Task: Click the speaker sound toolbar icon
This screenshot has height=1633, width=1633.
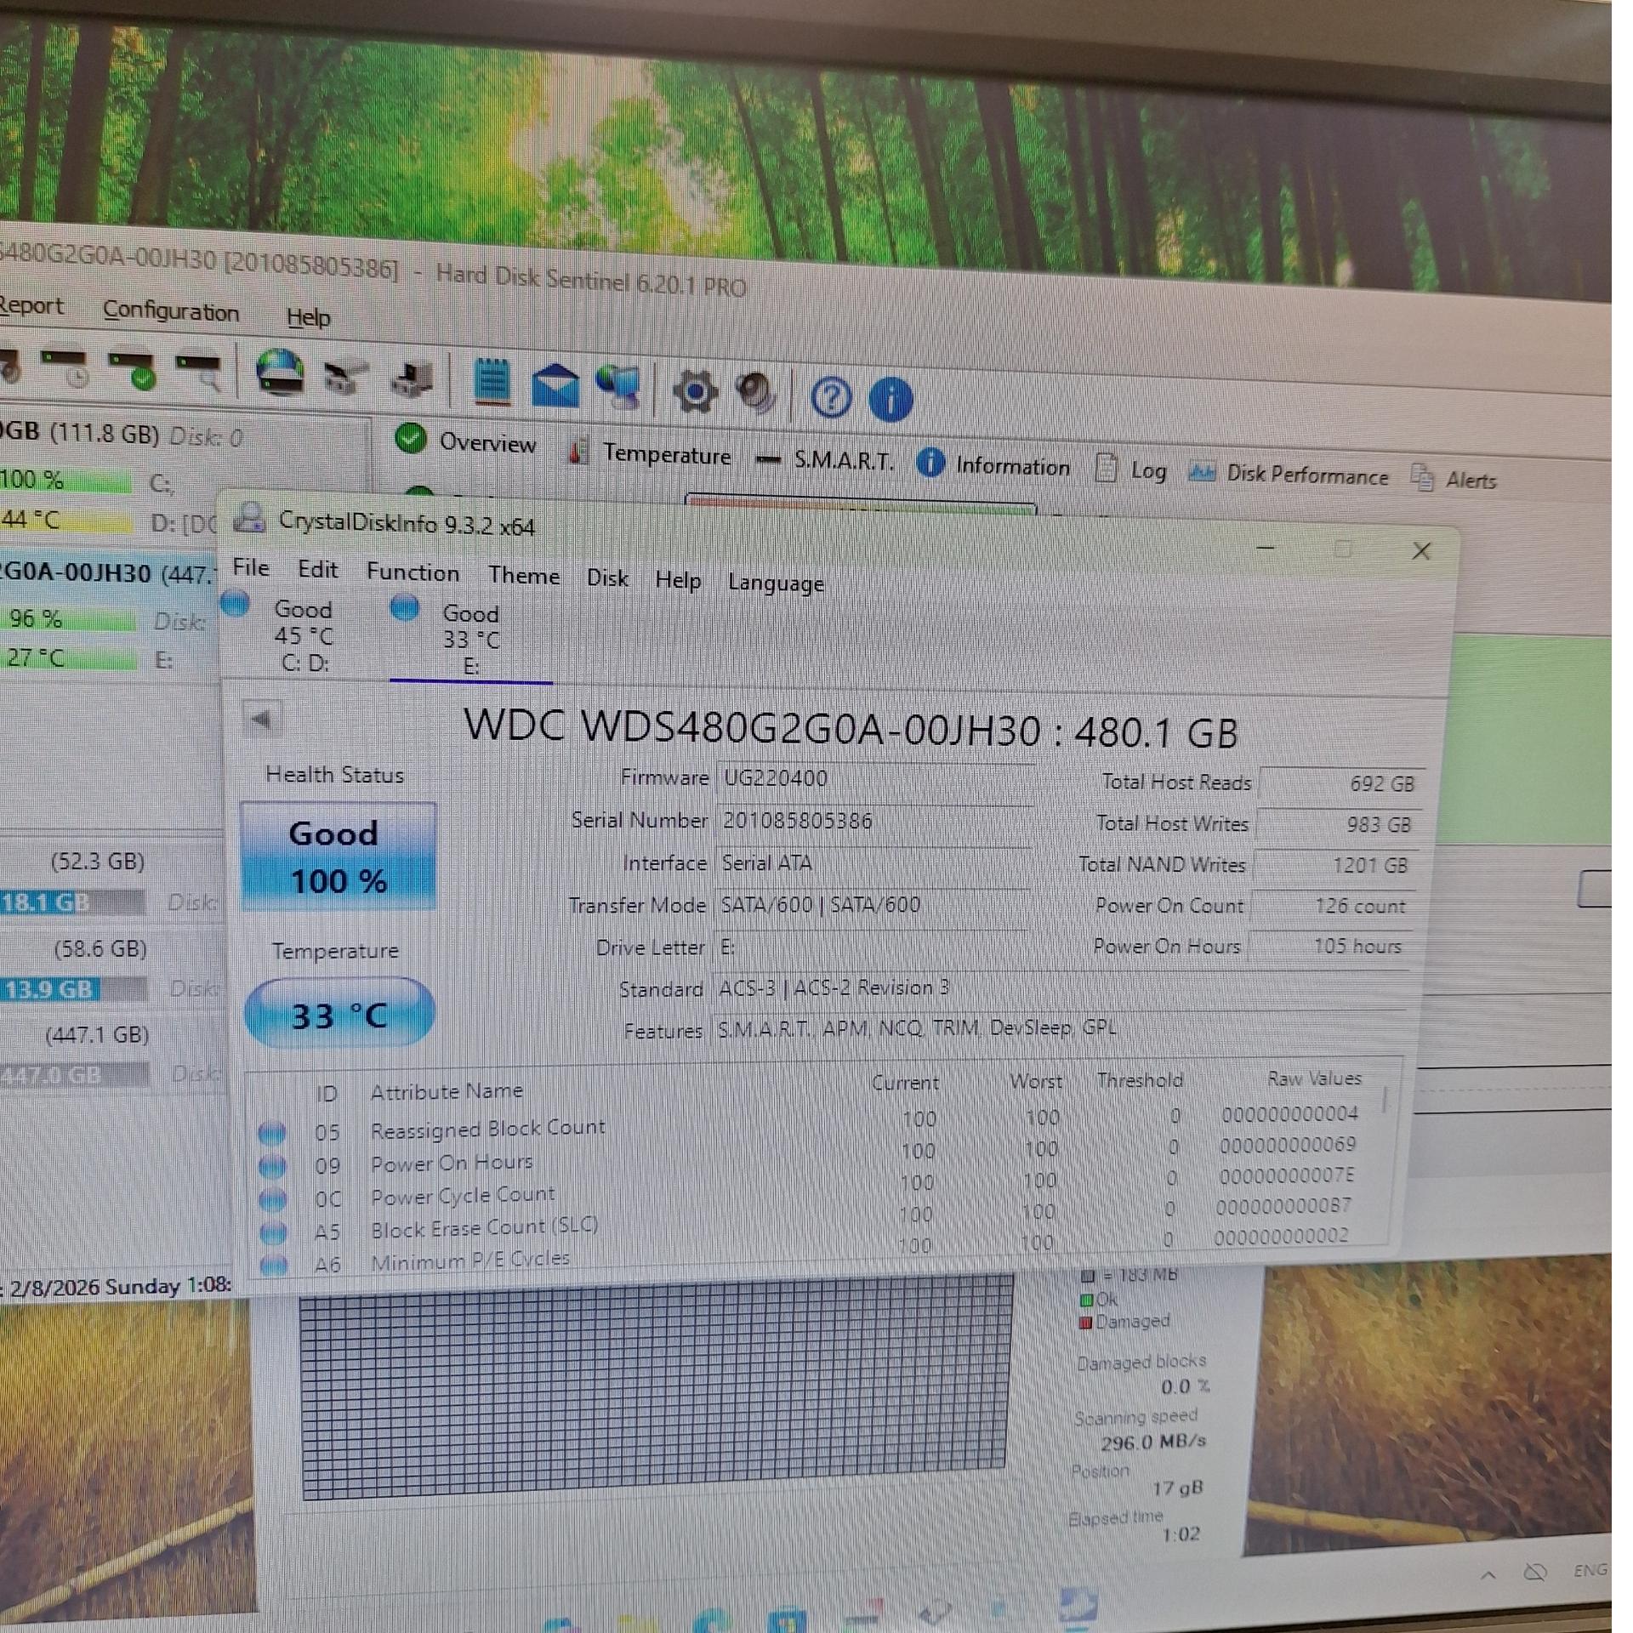Action: [x=755, y=393]
